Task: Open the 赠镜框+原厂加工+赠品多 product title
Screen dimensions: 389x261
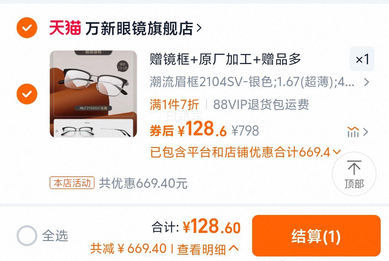Action: [225, 59]
